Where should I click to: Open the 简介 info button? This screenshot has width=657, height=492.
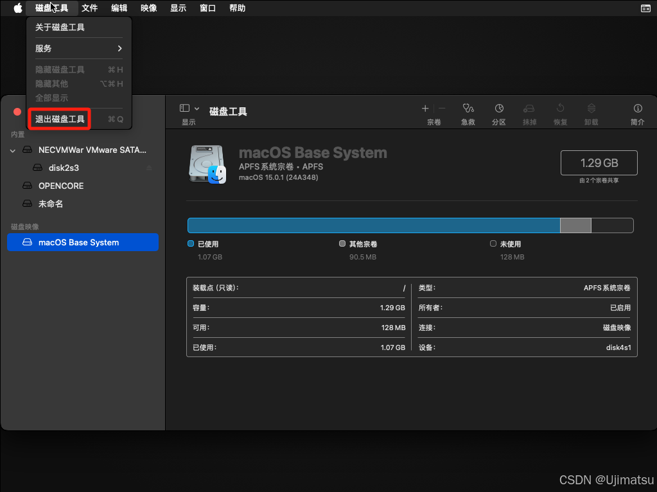[637, 114]
